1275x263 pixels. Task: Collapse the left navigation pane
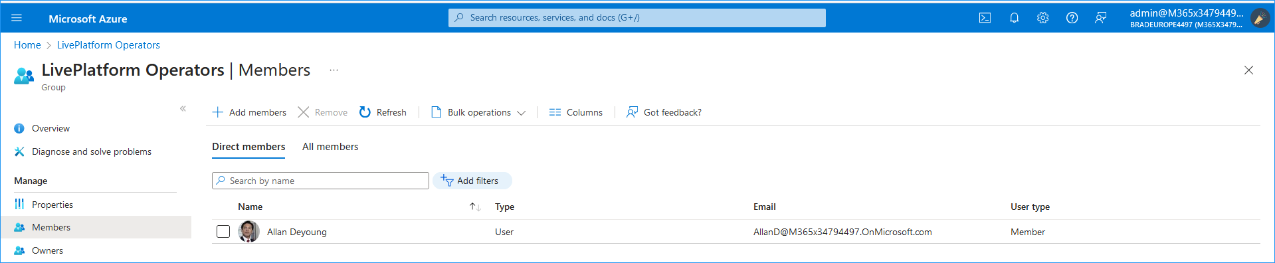[183, 108]
